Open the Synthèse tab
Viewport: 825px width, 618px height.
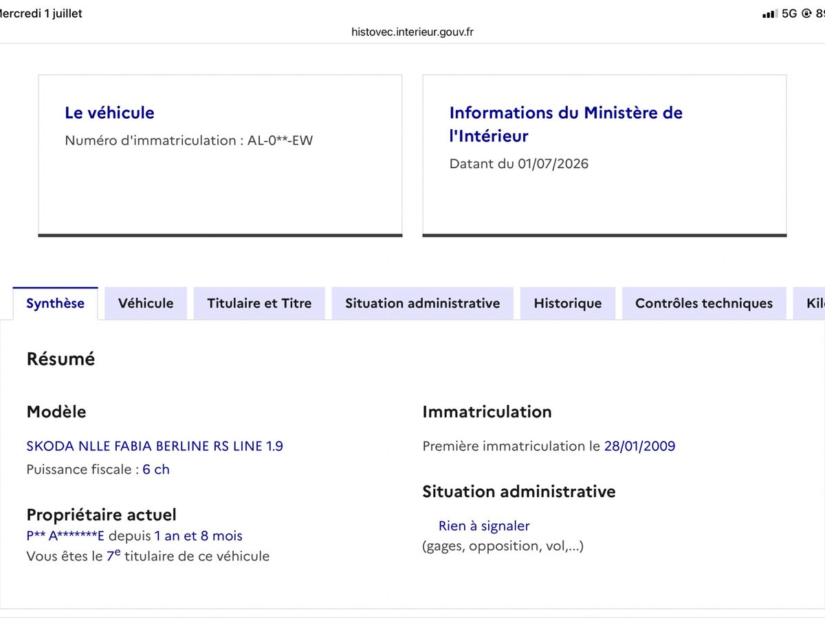tap(56, 303)
